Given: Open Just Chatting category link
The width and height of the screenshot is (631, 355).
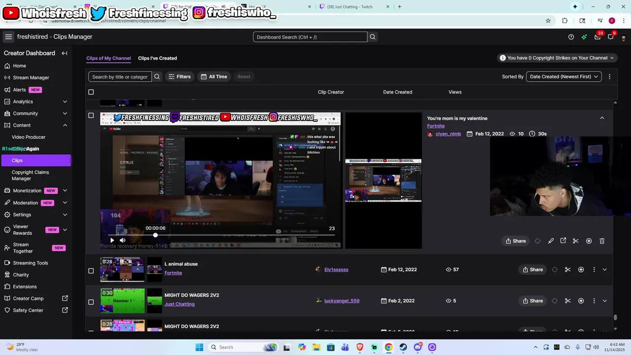Looking at the screenshot, I should (x=179, y=304).
